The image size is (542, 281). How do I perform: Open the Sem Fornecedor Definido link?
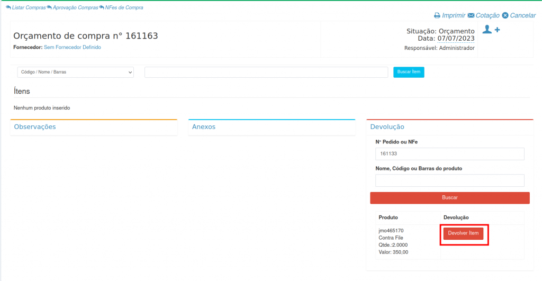point(72,48)
